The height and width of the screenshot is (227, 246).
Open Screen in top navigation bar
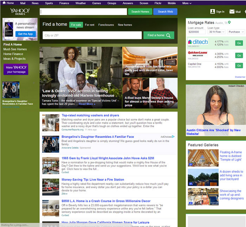(144, 3)
